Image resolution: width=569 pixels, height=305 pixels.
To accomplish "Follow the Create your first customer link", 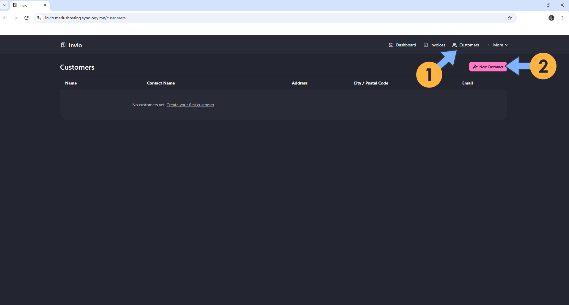I will click(190, 105).
